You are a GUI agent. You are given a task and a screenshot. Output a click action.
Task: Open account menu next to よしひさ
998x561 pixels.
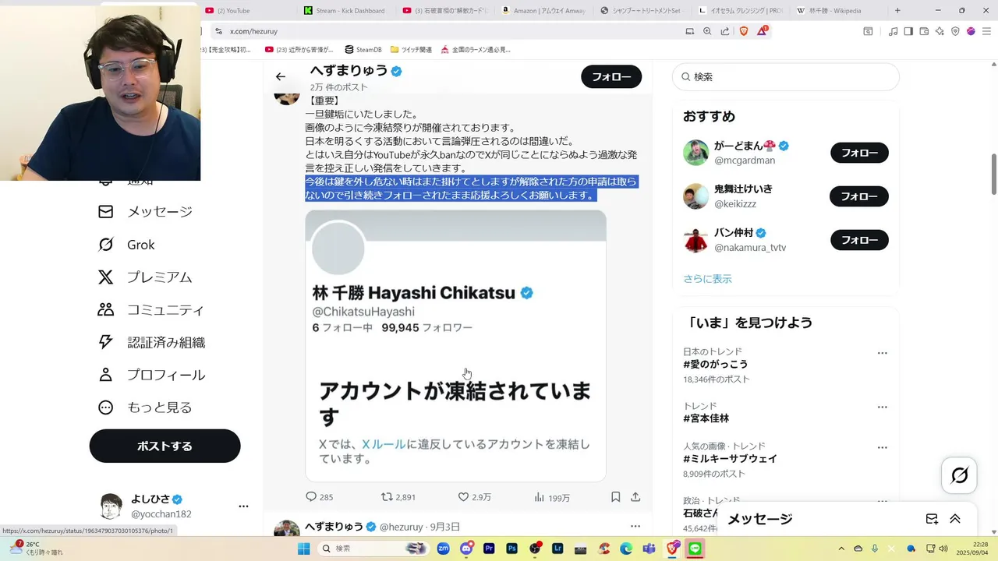point(243,506)
